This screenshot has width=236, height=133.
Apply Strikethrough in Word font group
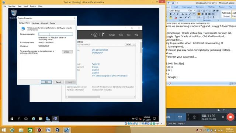pos(183,14)
